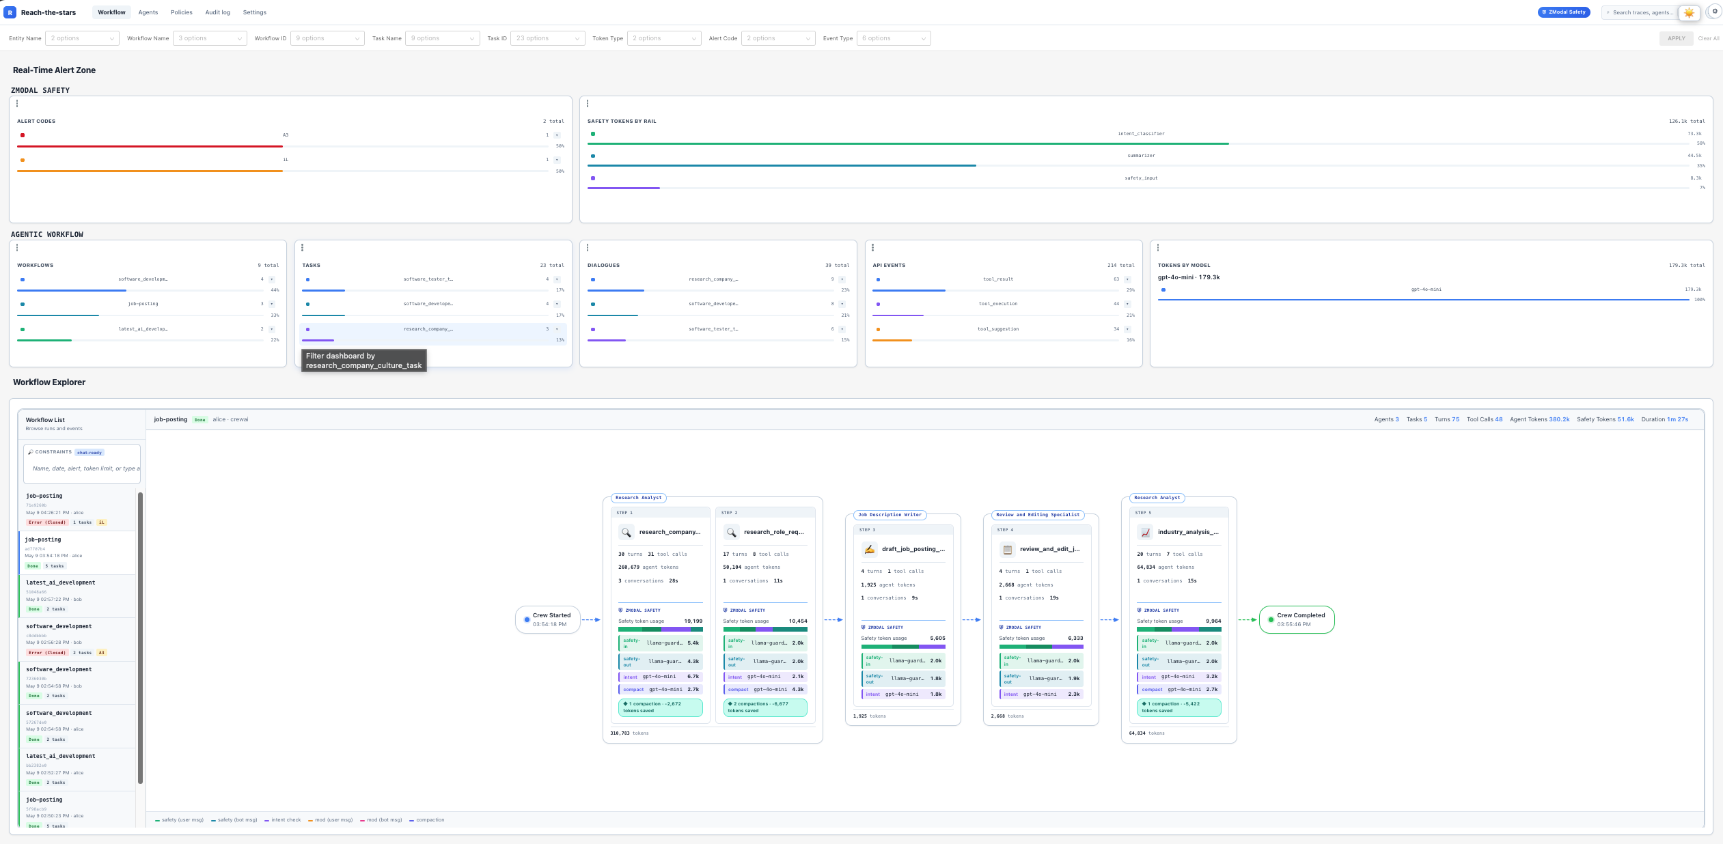Click the Reach-the-stars R logo icon
This screenshot has height=844, width=1723.
(x=10, y=12)
